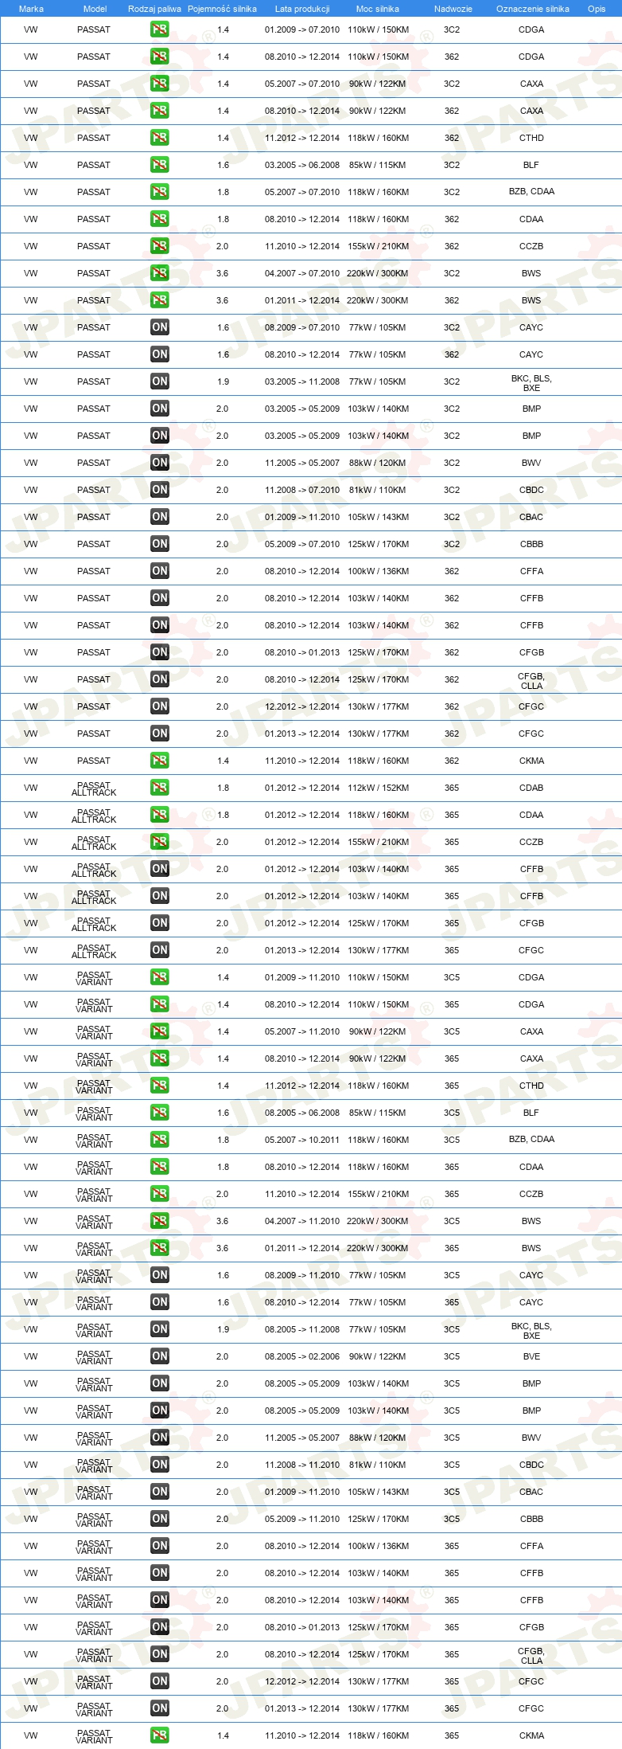622x1749 pixels.
Task: Select the ON icon in the 3C5 BWV row
Action: click(160, 1438)
